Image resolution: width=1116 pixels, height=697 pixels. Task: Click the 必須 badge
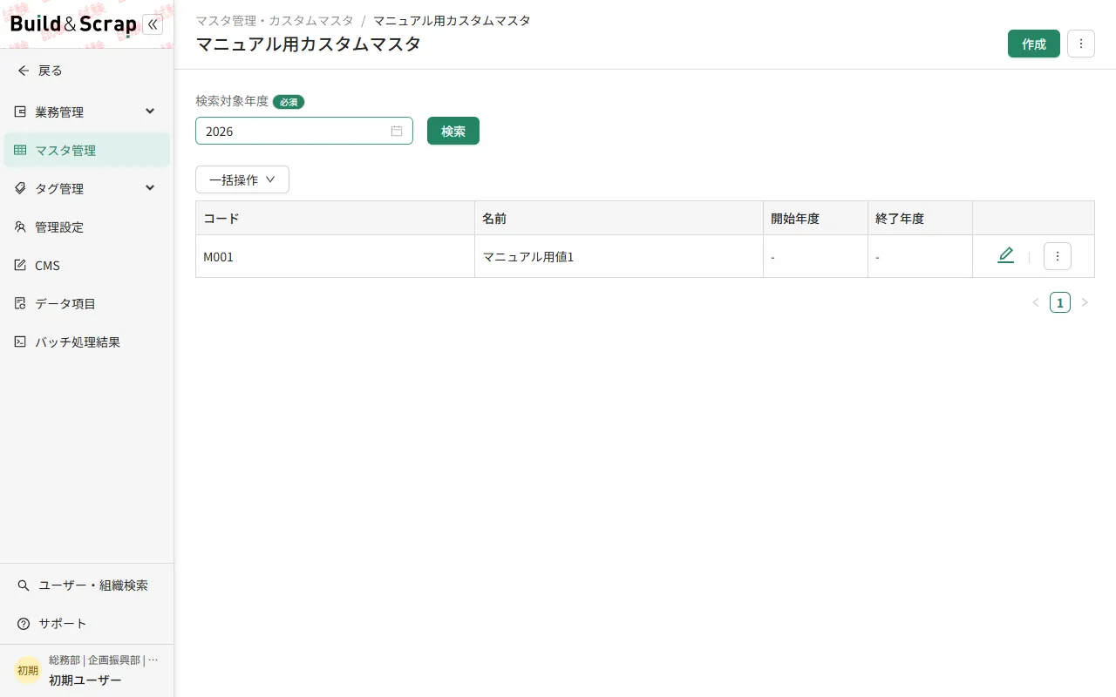pyautogui.click(x=289, y=102)
